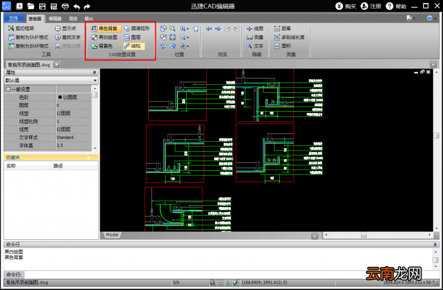Screen dimensions: 443x290
Task: Click the zoom in magnifier icon
Action: point(182,28)
